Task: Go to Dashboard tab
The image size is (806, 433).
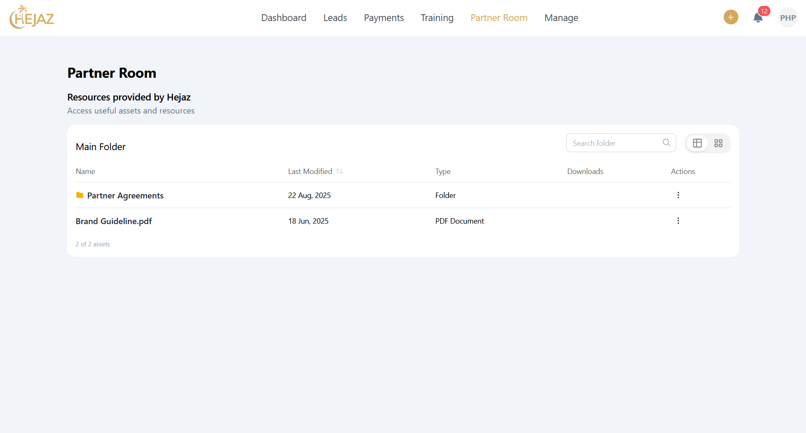Action: click(284, 18)
